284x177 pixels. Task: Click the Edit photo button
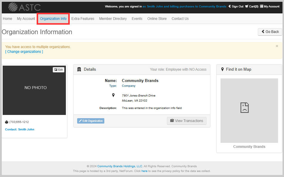tap(58, 70)
